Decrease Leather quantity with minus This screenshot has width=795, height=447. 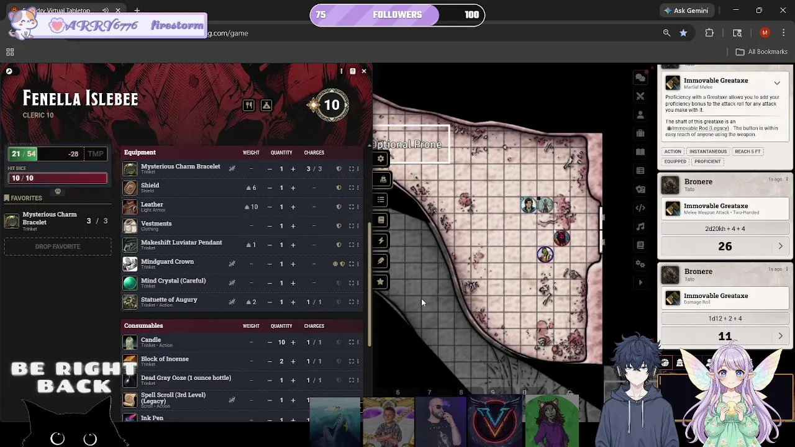point(270,207)
